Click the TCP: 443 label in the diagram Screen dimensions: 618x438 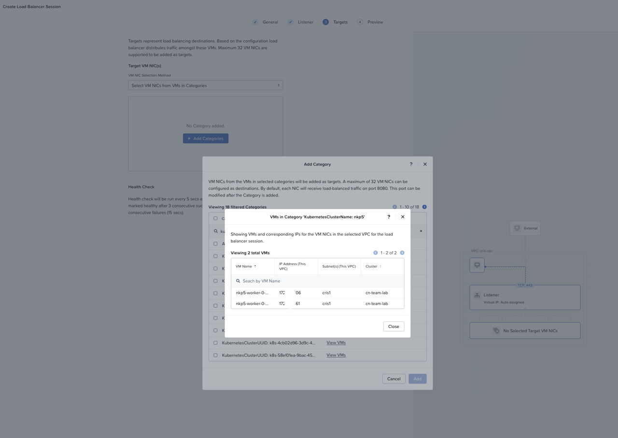pos(525,285)
